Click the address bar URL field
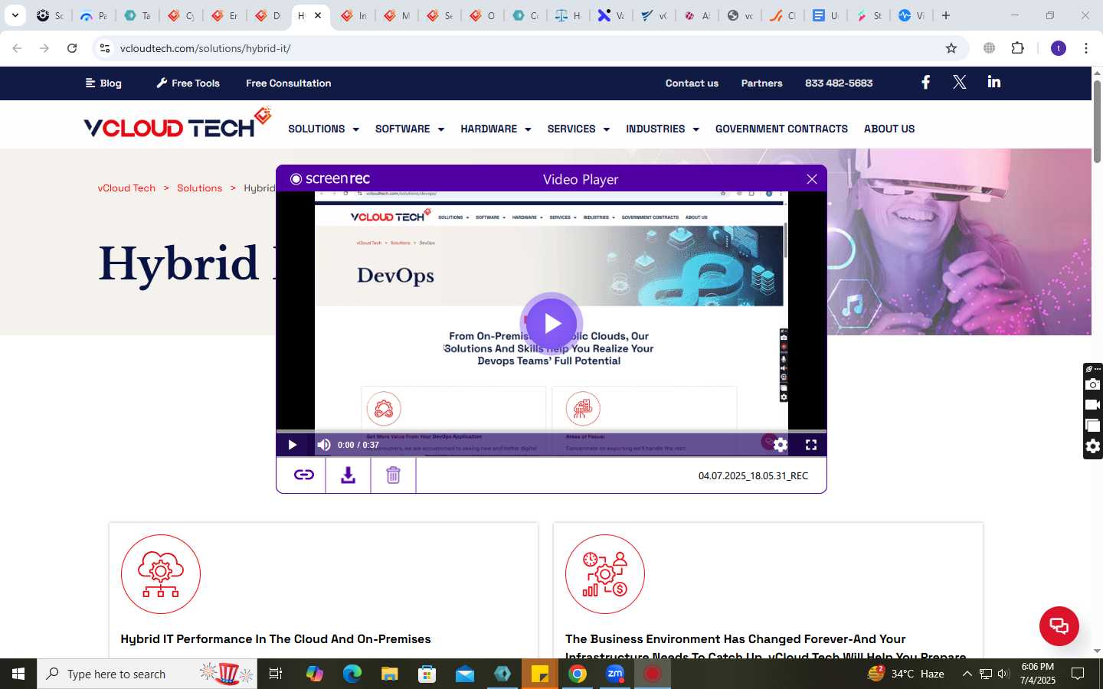1103x689 pixels. coord(529,48)
